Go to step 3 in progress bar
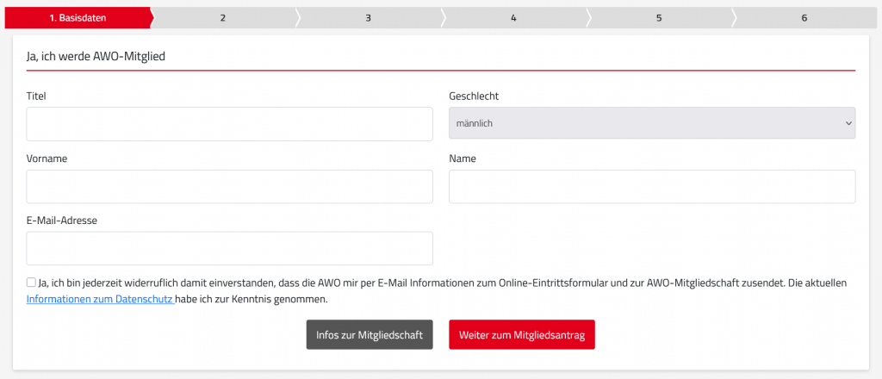Image resolution: width=882 pixels, height=379 pixels. [369, 17]
